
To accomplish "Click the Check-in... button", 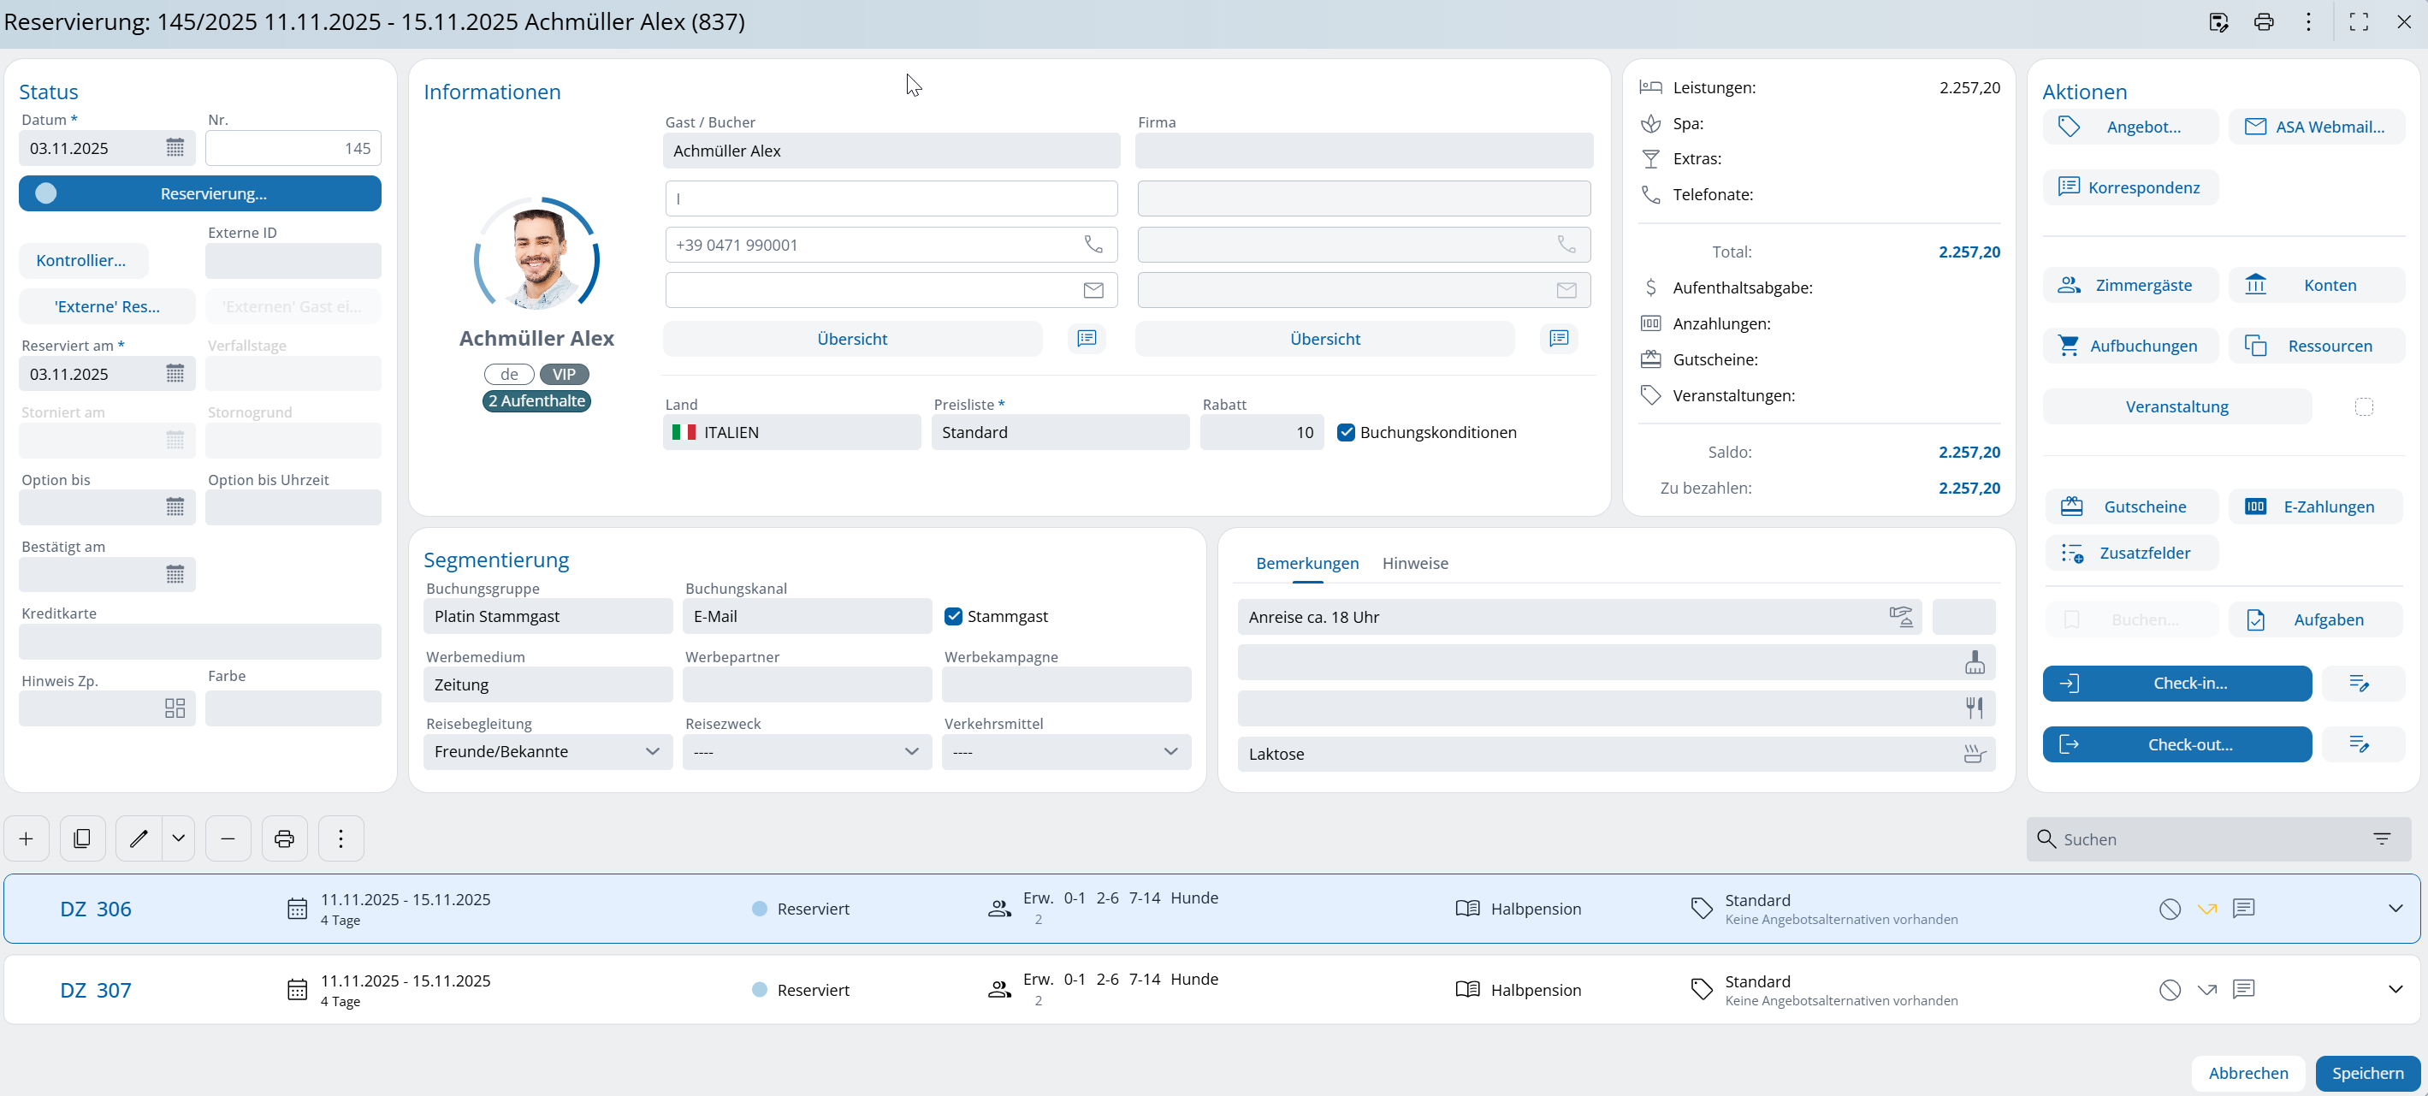I will tap(2176, 684).
